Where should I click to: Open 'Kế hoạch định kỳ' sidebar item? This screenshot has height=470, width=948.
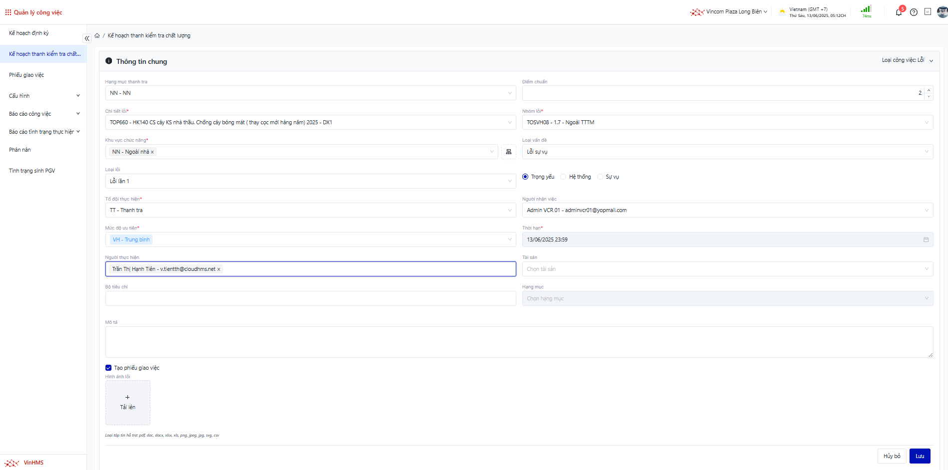click(29, 33)
